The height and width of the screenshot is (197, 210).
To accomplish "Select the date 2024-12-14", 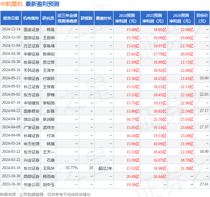I will (11, 29).
